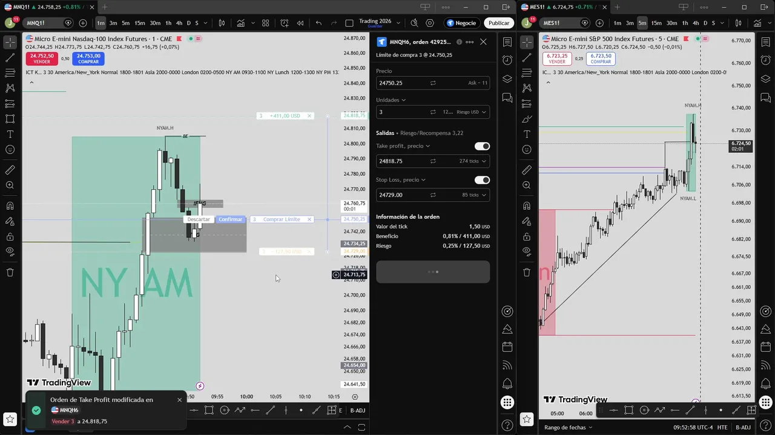Dismiss the Take Profit modificada notification
This screenshot has width=775, height=435.
click(x=179, y=400)
